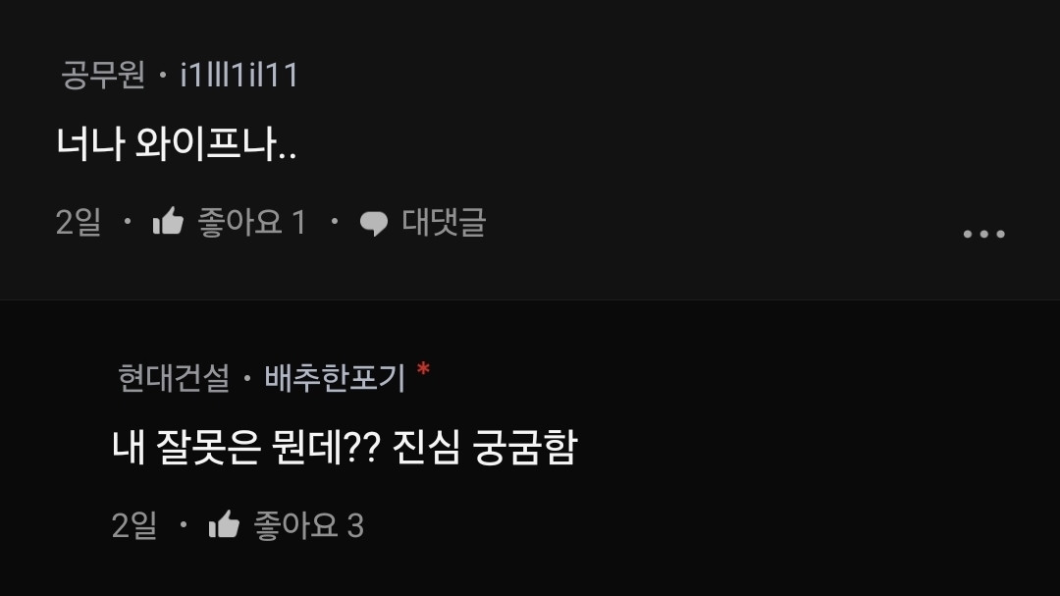
Task: Select the '현대건설' company label
Action: click(174, 377)
